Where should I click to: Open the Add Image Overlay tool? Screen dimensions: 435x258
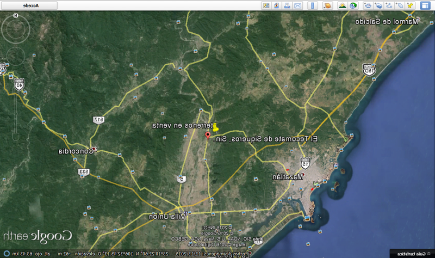pyautogui.click(x=378, y=5)
